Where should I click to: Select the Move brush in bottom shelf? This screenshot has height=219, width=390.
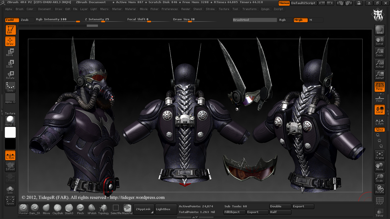click(x=46, y=209)
